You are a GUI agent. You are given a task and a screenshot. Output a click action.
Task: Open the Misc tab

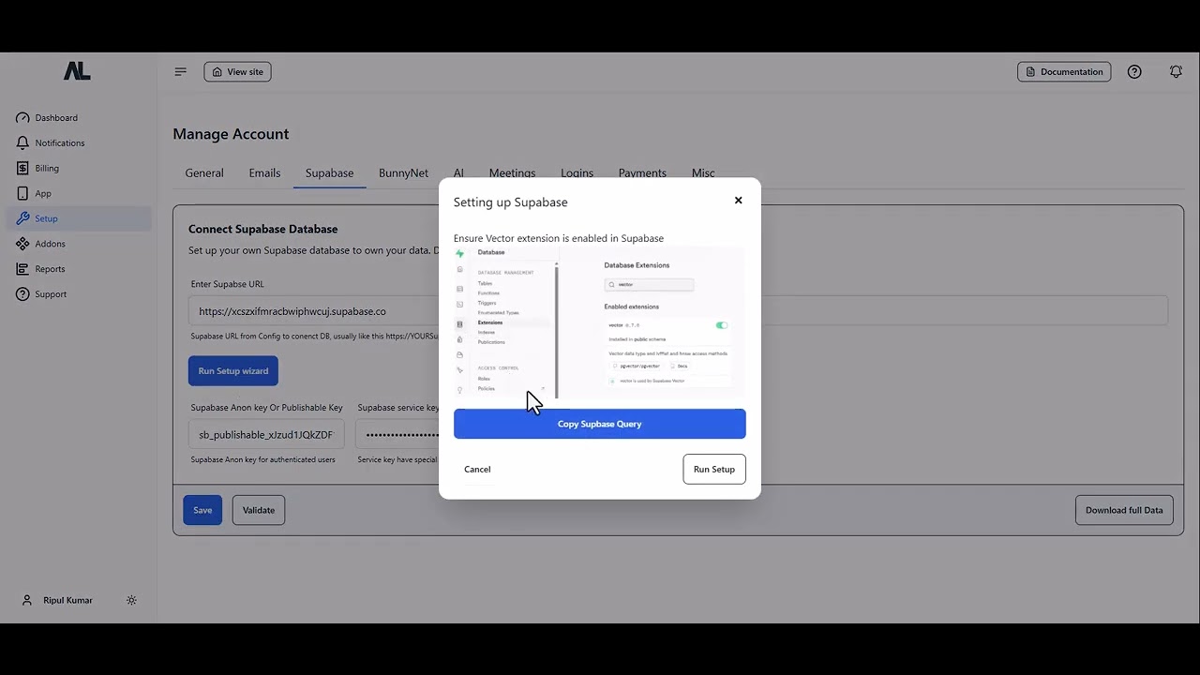(703, 172)
